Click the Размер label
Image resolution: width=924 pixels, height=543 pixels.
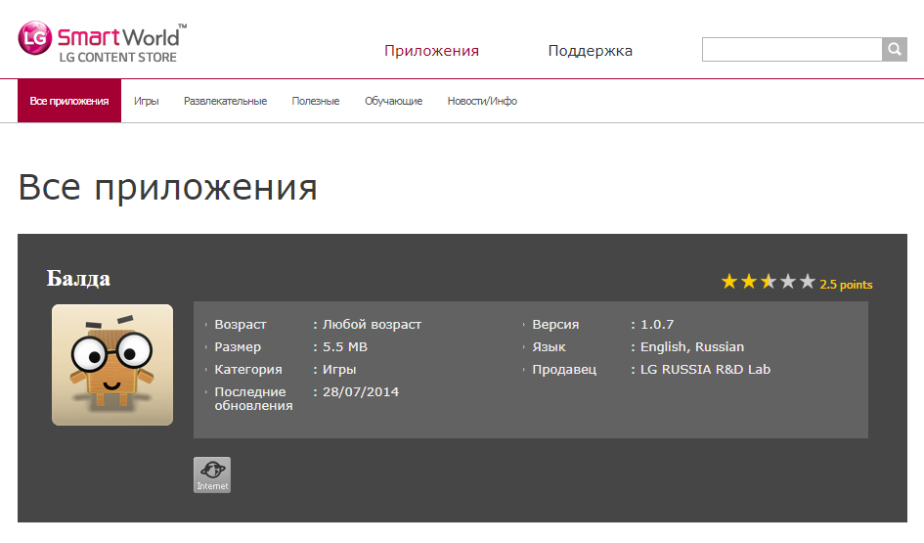238,346
